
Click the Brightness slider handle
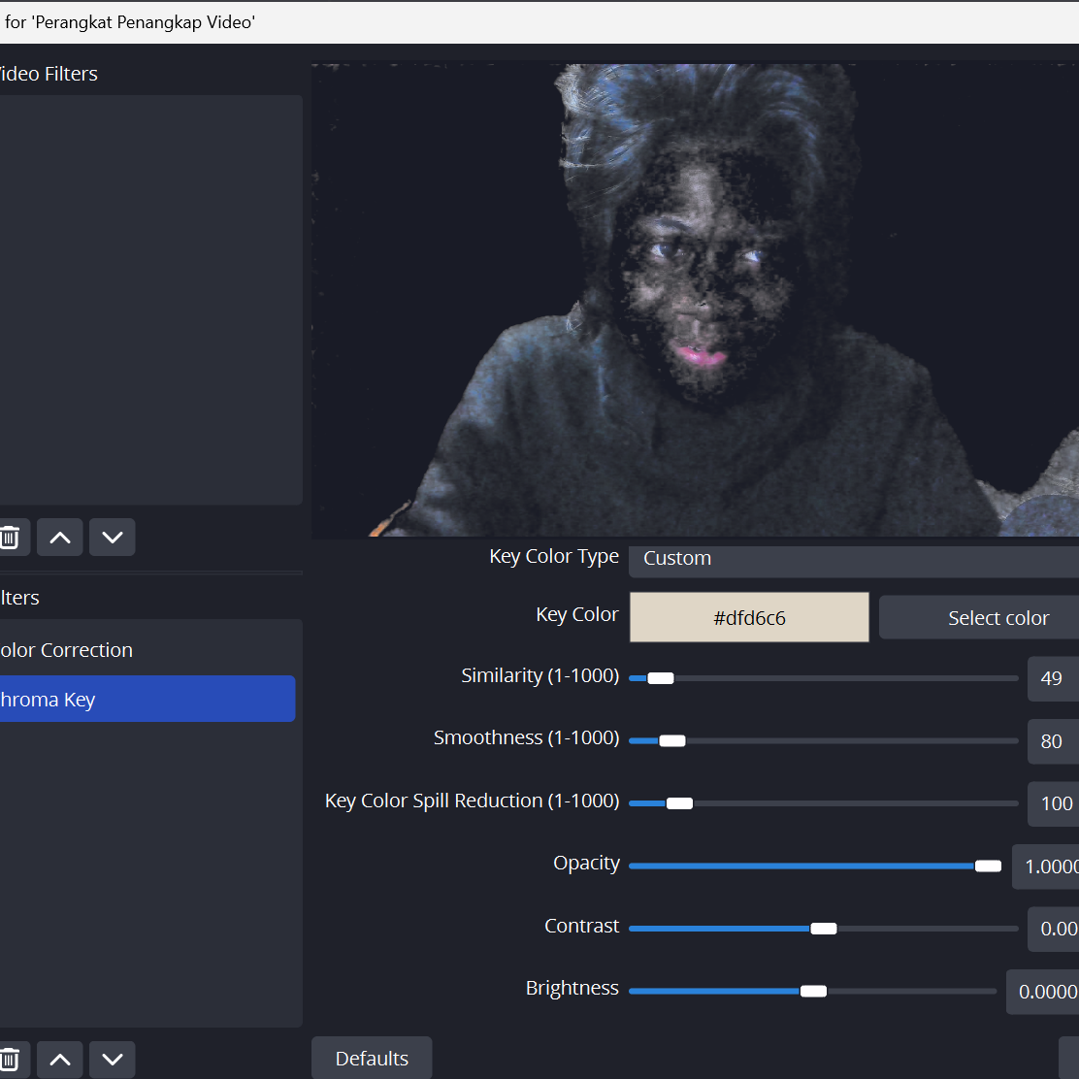[813, 992]
